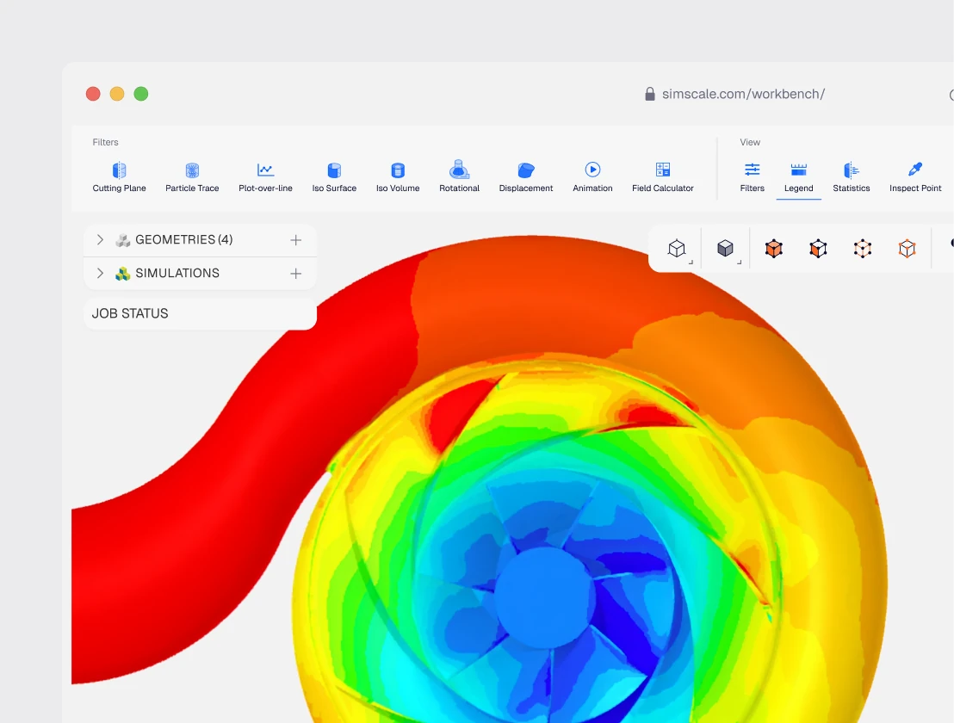Image resolution: width=954 pixels, height=723 pixels.
Task: Select the Cutting Plane filter
Action: point(119,177)
